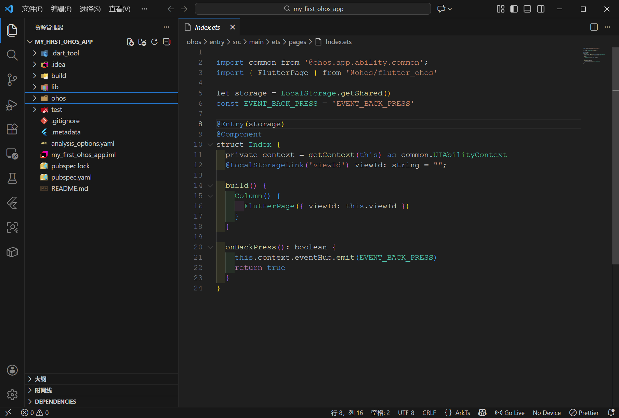Click Go Live in status bar
This screenshot has height=418, width=619.
click(510, 413)
